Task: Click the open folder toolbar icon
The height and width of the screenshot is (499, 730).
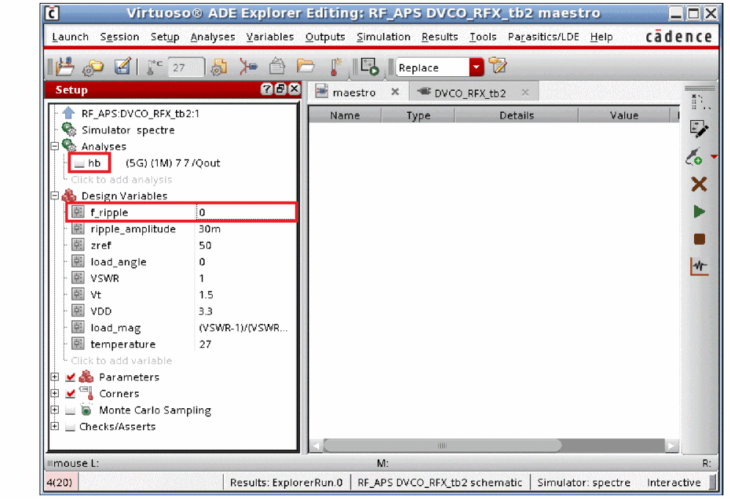Action: pos(305,66)
